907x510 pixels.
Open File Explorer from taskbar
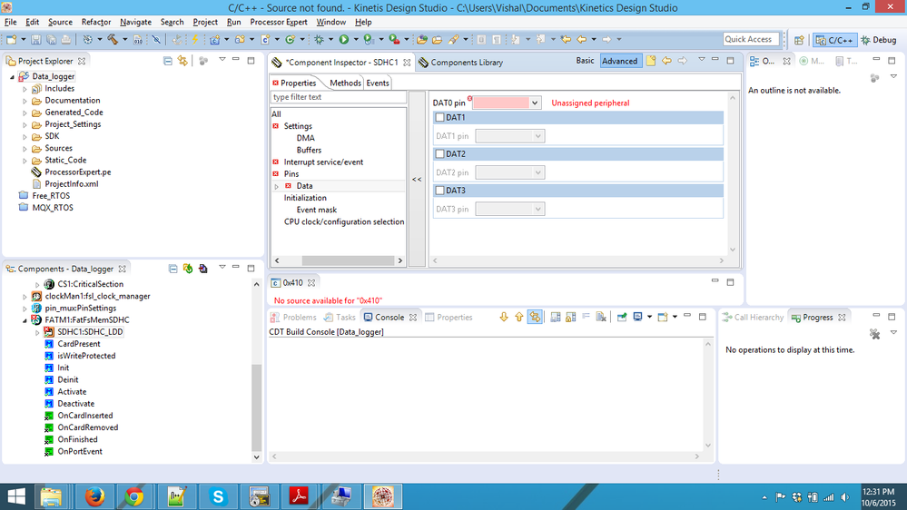(x=51, y=496)
